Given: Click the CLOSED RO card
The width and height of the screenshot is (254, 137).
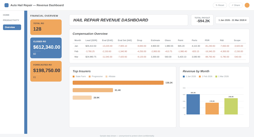Looking at the screenshot, I should click(46, 48).
